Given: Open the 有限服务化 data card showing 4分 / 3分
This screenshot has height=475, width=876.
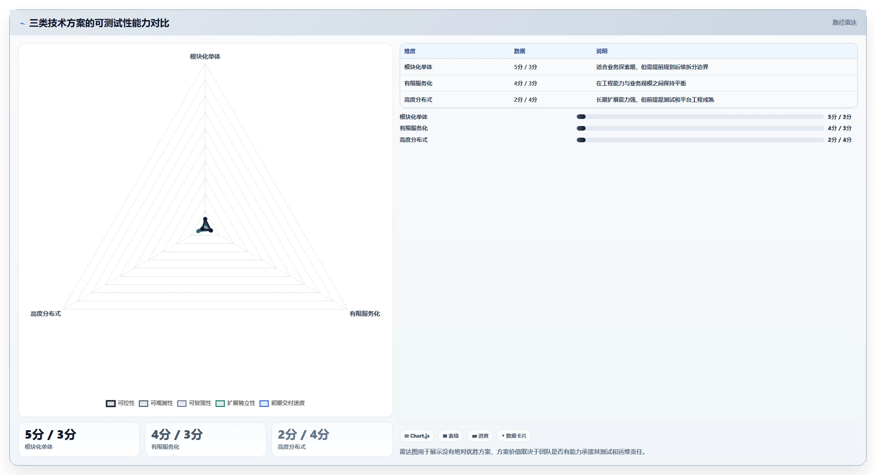Looking at the screenshot, I should 205,439.
